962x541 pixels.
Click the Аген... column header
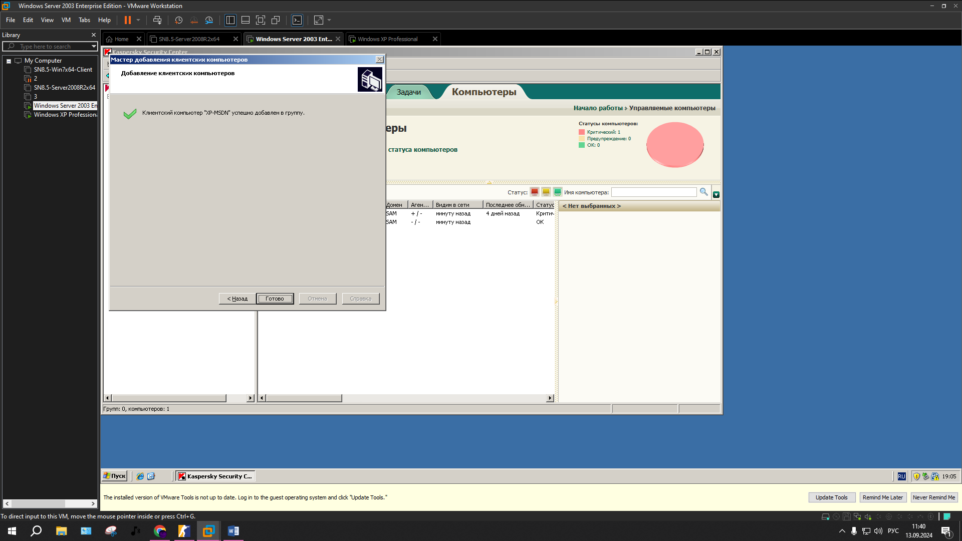click(420, 205)
